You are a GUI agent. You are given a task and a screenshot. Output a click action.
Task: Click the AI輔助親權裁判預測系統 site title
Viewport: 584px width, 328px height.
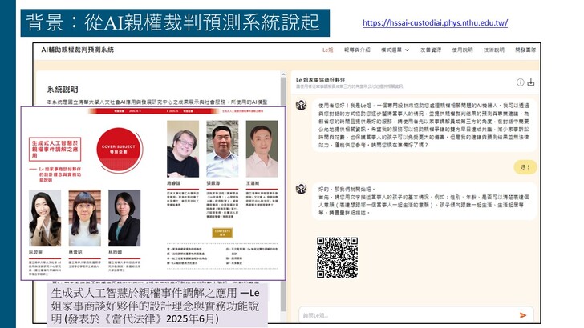[78, 50]
